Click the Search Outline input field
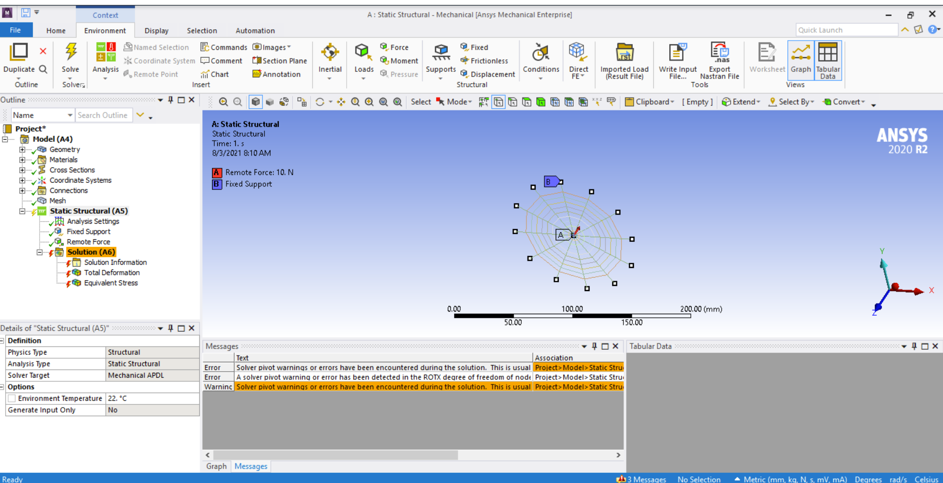943x483 pixels. pyautogui.click(x=104, y=115)
